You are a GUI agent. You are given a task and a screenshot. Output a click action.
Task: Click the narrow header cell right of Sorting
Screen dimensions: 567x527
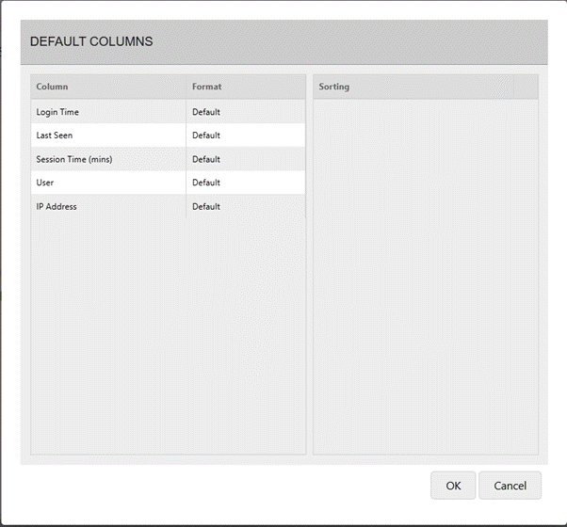point(526,87)
